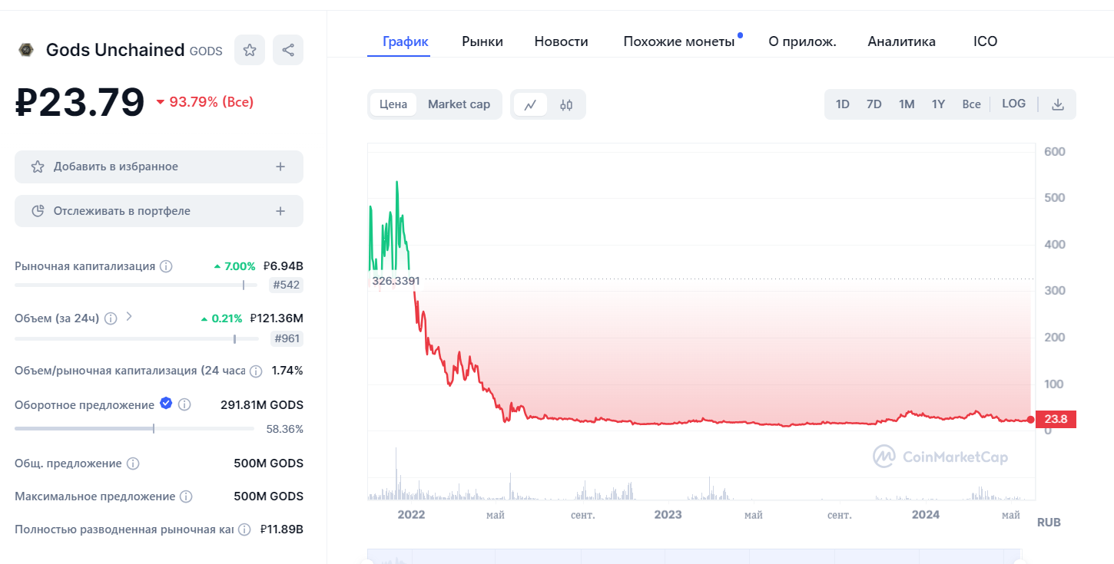Switch to candlestick chart view icon
Image resolution: width=1114 pixels, height=564 pixels.
tap(566, 104)
